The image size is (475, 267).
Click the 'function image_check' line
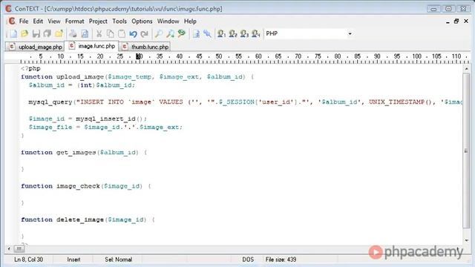[x=86, y=186]
